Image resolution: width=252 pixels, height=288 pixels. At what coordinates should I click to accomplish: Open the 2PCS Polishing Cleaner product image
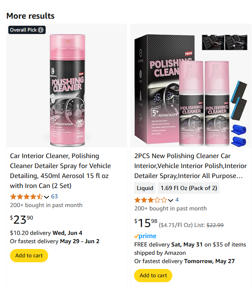pyautogui.click(x=191, y=89)
